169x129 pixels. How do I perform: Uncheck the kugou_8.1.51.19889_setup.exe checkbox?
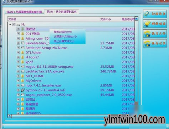[18, 67]
